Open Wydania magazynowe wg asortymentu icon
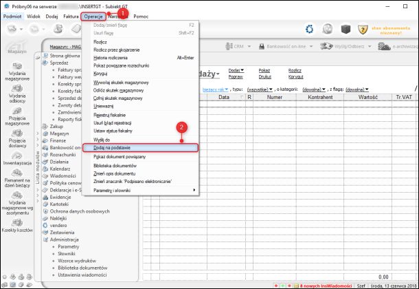Screen dimensions: 419x289 tap(17, 195)
